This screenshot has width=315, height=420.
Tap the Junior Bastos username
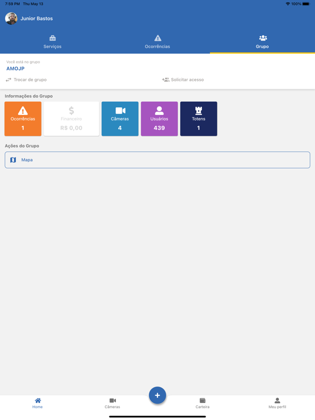pos(37,19)
